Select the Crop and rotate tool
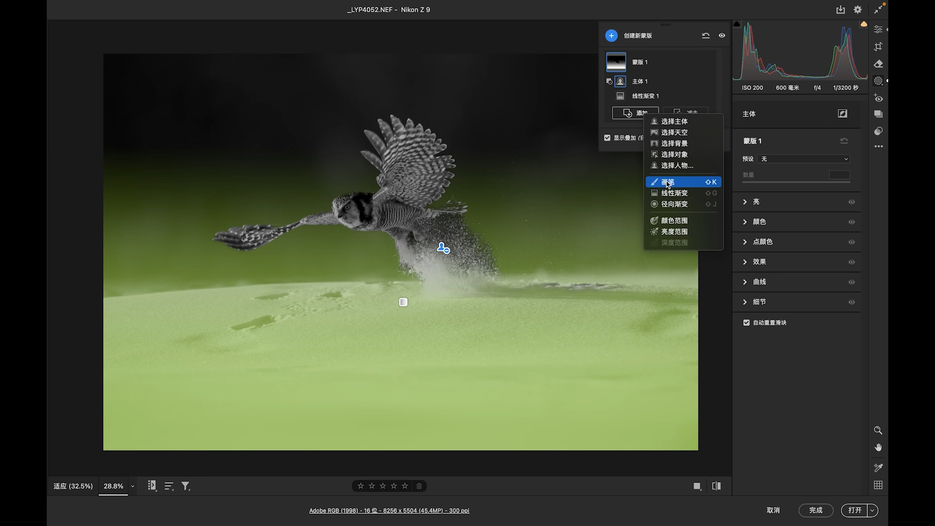 pyautogui.click(x=878, y=47)
